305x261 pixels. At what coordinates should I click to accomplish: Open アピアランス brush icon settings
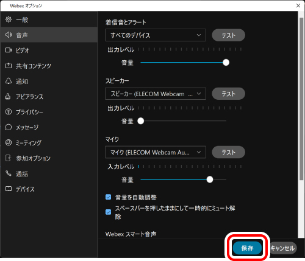click(x=8, y=97)
